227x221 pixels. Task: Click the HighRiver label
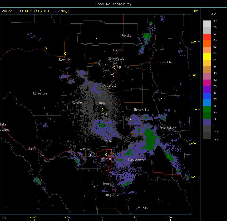coord(113,195)
